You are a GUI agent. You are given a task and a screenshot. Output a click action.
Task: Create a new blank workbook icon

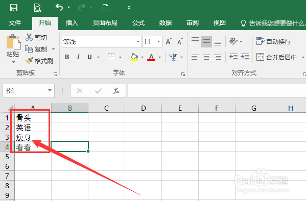pyautogui.click(x=105, y=8)
